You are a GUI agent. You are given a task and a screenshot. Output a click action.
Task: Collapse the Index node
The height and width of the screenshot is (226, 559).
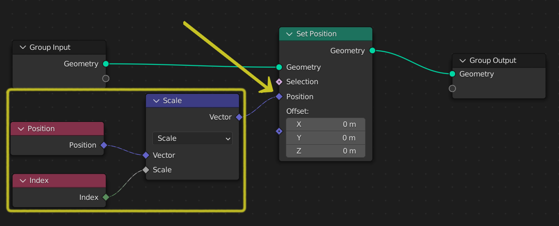pos(21,181)
